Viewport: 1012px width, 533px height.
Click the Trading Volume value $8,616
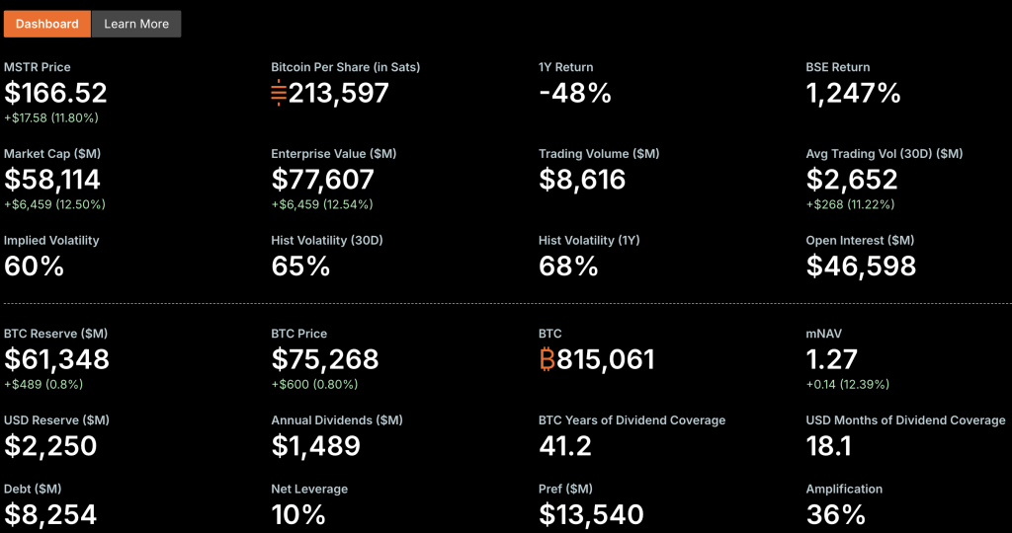tap(582, 180)
